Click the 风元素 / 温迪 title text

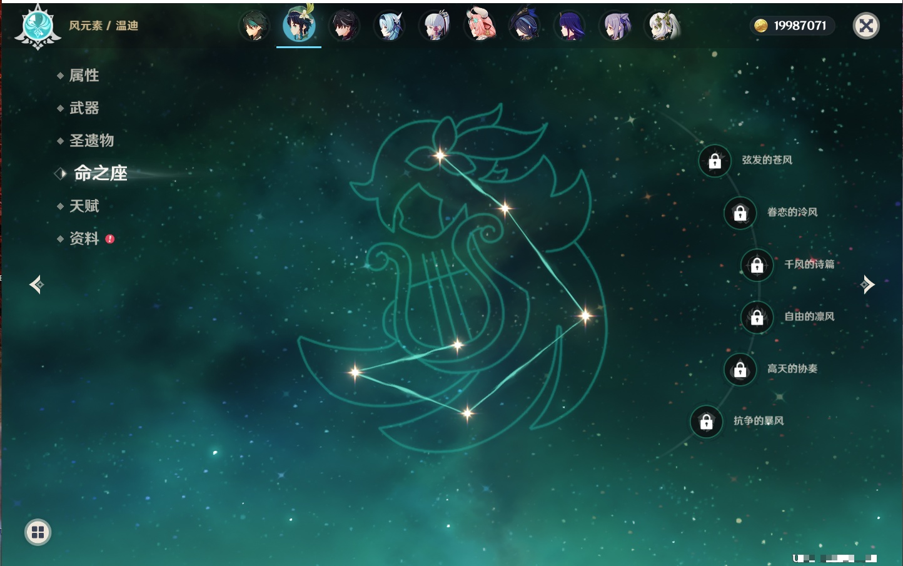click(104, 26)
